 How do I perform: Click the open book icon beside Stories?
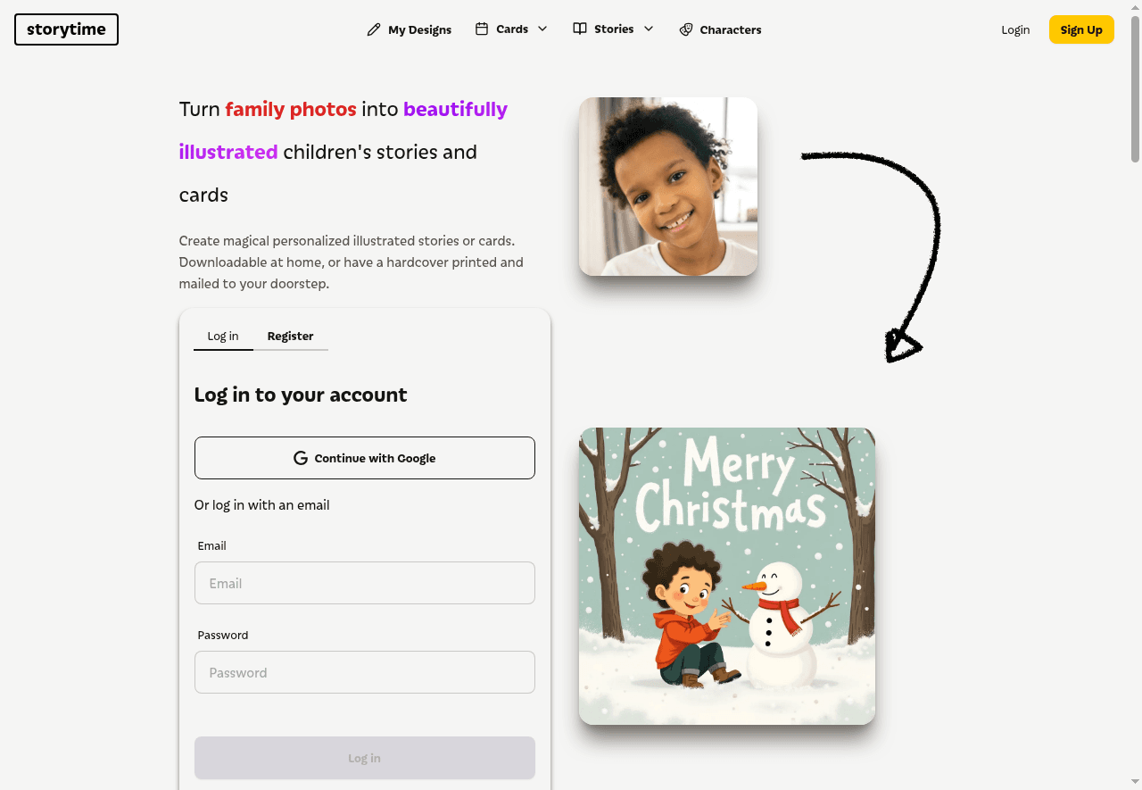coord(580,29)
